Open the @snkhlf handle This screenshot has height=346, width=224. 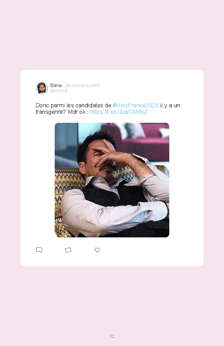click(59, 90)
